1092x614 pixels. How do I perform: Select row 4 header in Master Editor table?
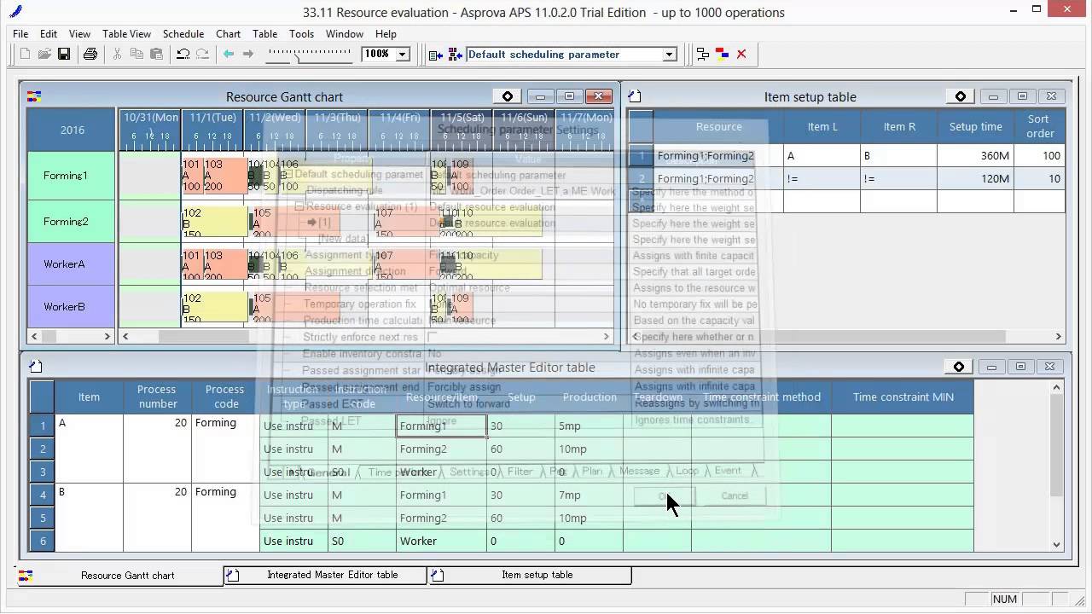[43, 495]
